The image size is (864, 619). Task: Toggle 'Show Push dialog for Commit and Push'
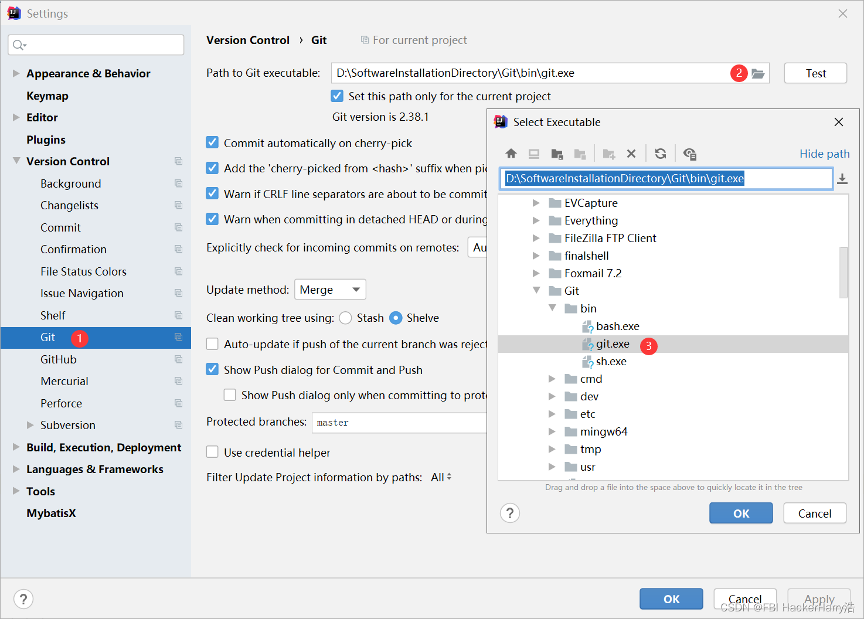212,369
